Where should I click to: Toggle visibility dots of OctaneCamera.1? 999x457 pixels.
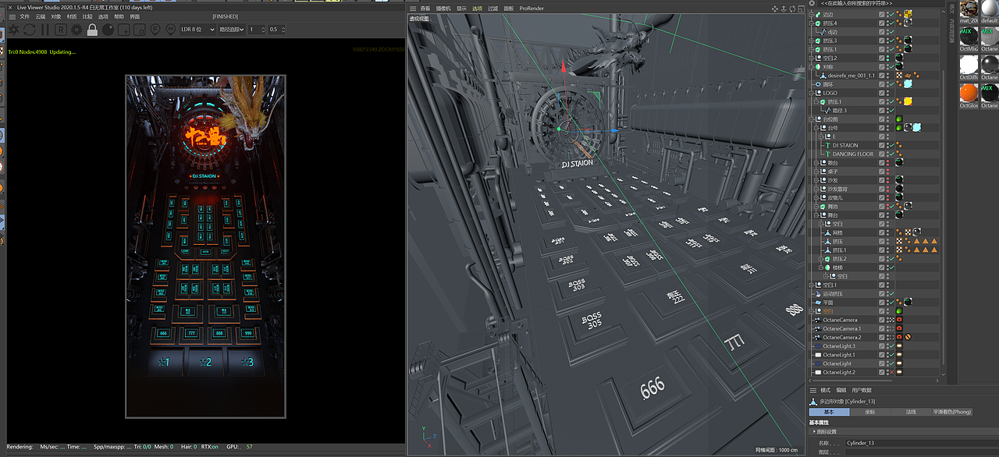[x=888, y=328]
